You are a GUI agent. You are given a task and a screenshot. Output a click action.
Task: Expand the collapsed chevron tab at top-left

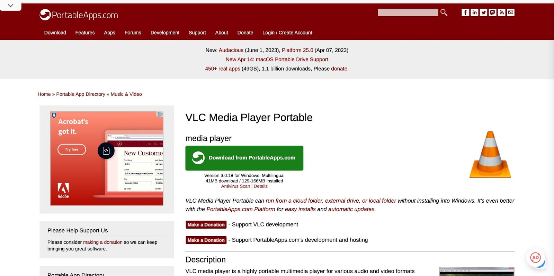10,6
